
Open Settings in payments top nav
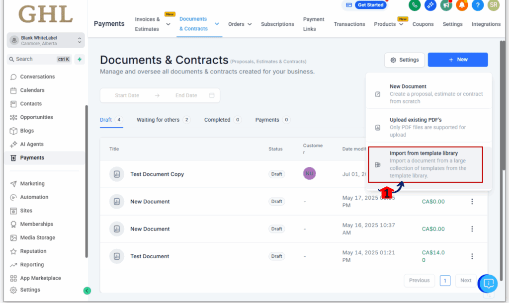(x=452, y=24)
